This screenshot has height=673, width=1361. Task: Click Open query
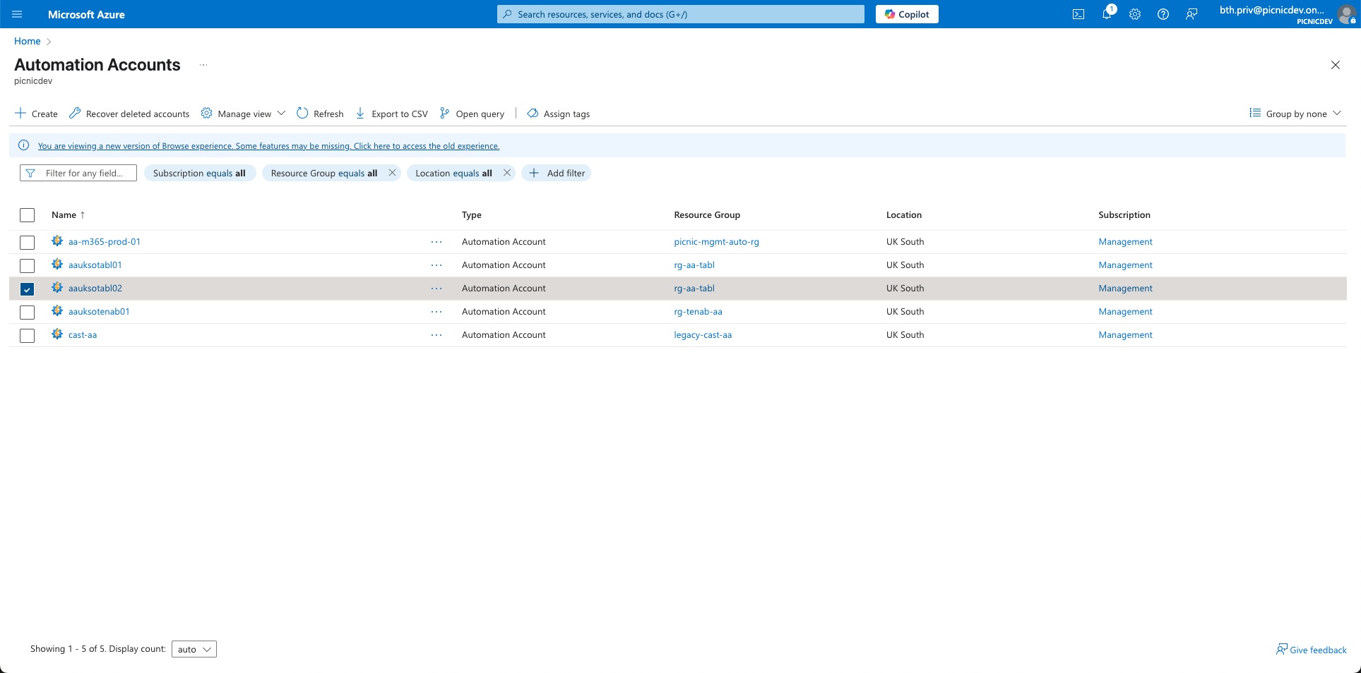pos(472,114)
